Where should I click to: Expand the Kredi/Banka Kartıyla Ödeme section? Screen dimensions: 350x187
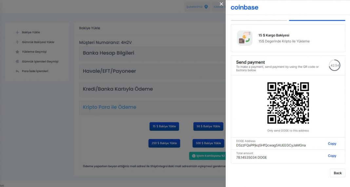[152, 89]
